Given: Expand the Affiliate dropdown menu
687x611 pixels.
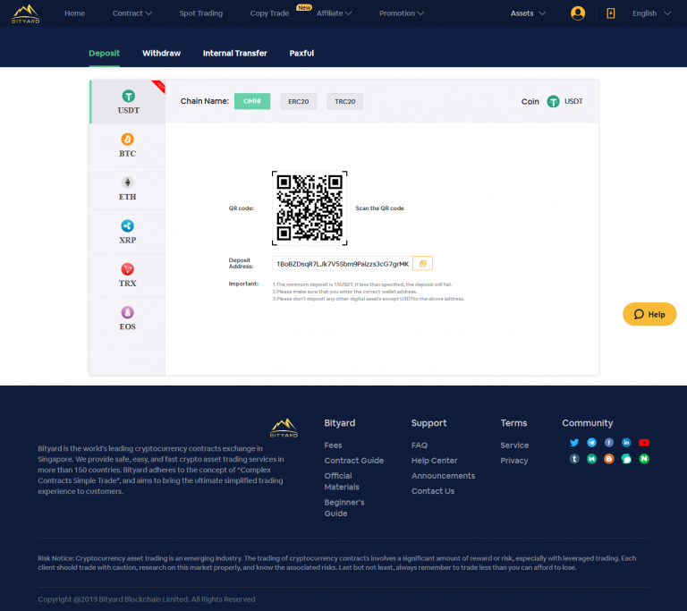Looking at the screenshot, I should [334, 13].
